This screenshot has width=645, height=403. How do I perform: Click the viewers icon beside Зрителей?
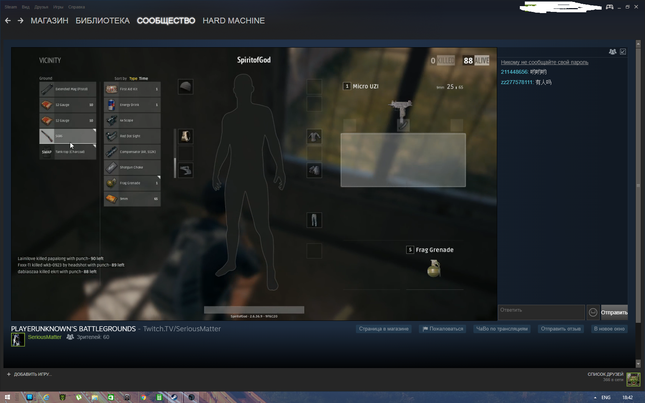(70, 337)
